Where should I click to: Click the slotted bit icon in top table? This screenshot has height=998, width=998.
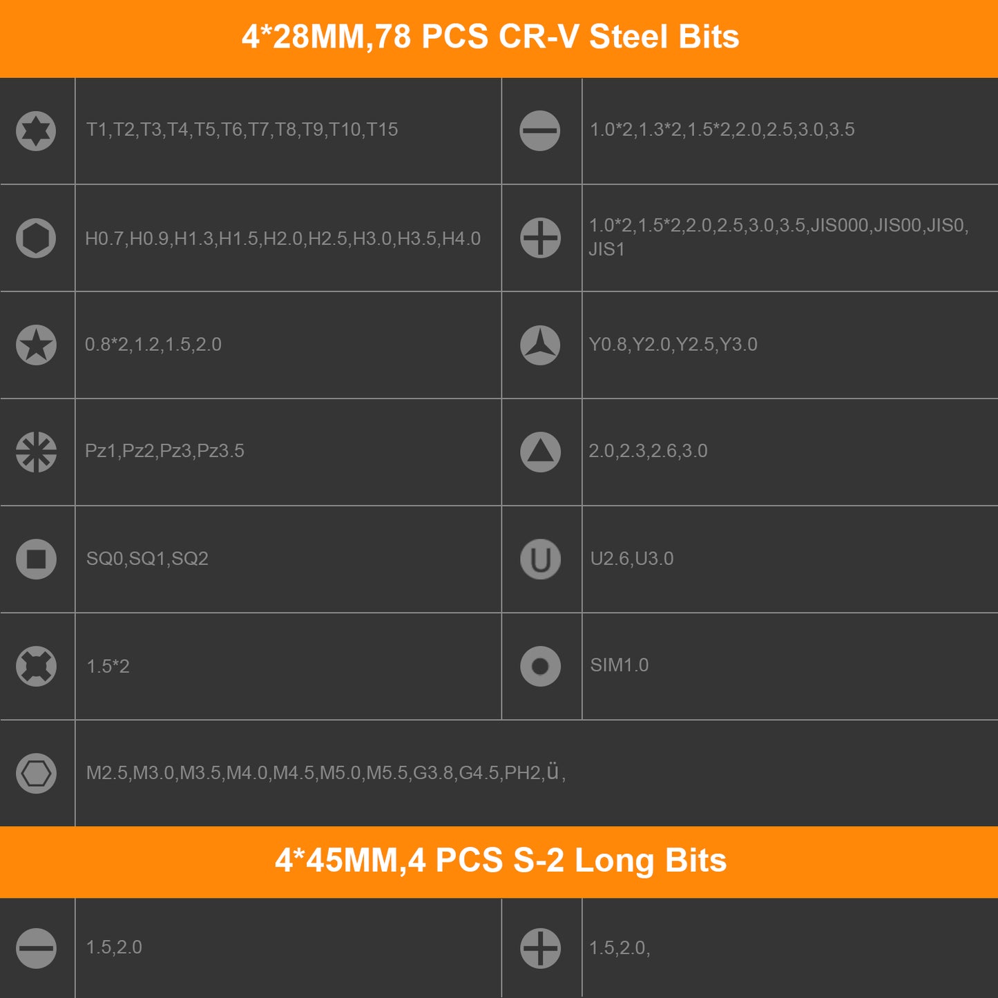click(x=540, y=131)
